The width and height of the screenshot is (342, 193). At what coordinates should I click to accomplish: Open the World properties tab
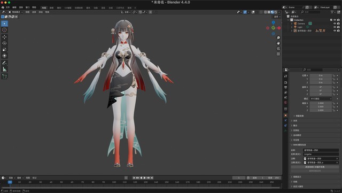click(x=285, y=103)
